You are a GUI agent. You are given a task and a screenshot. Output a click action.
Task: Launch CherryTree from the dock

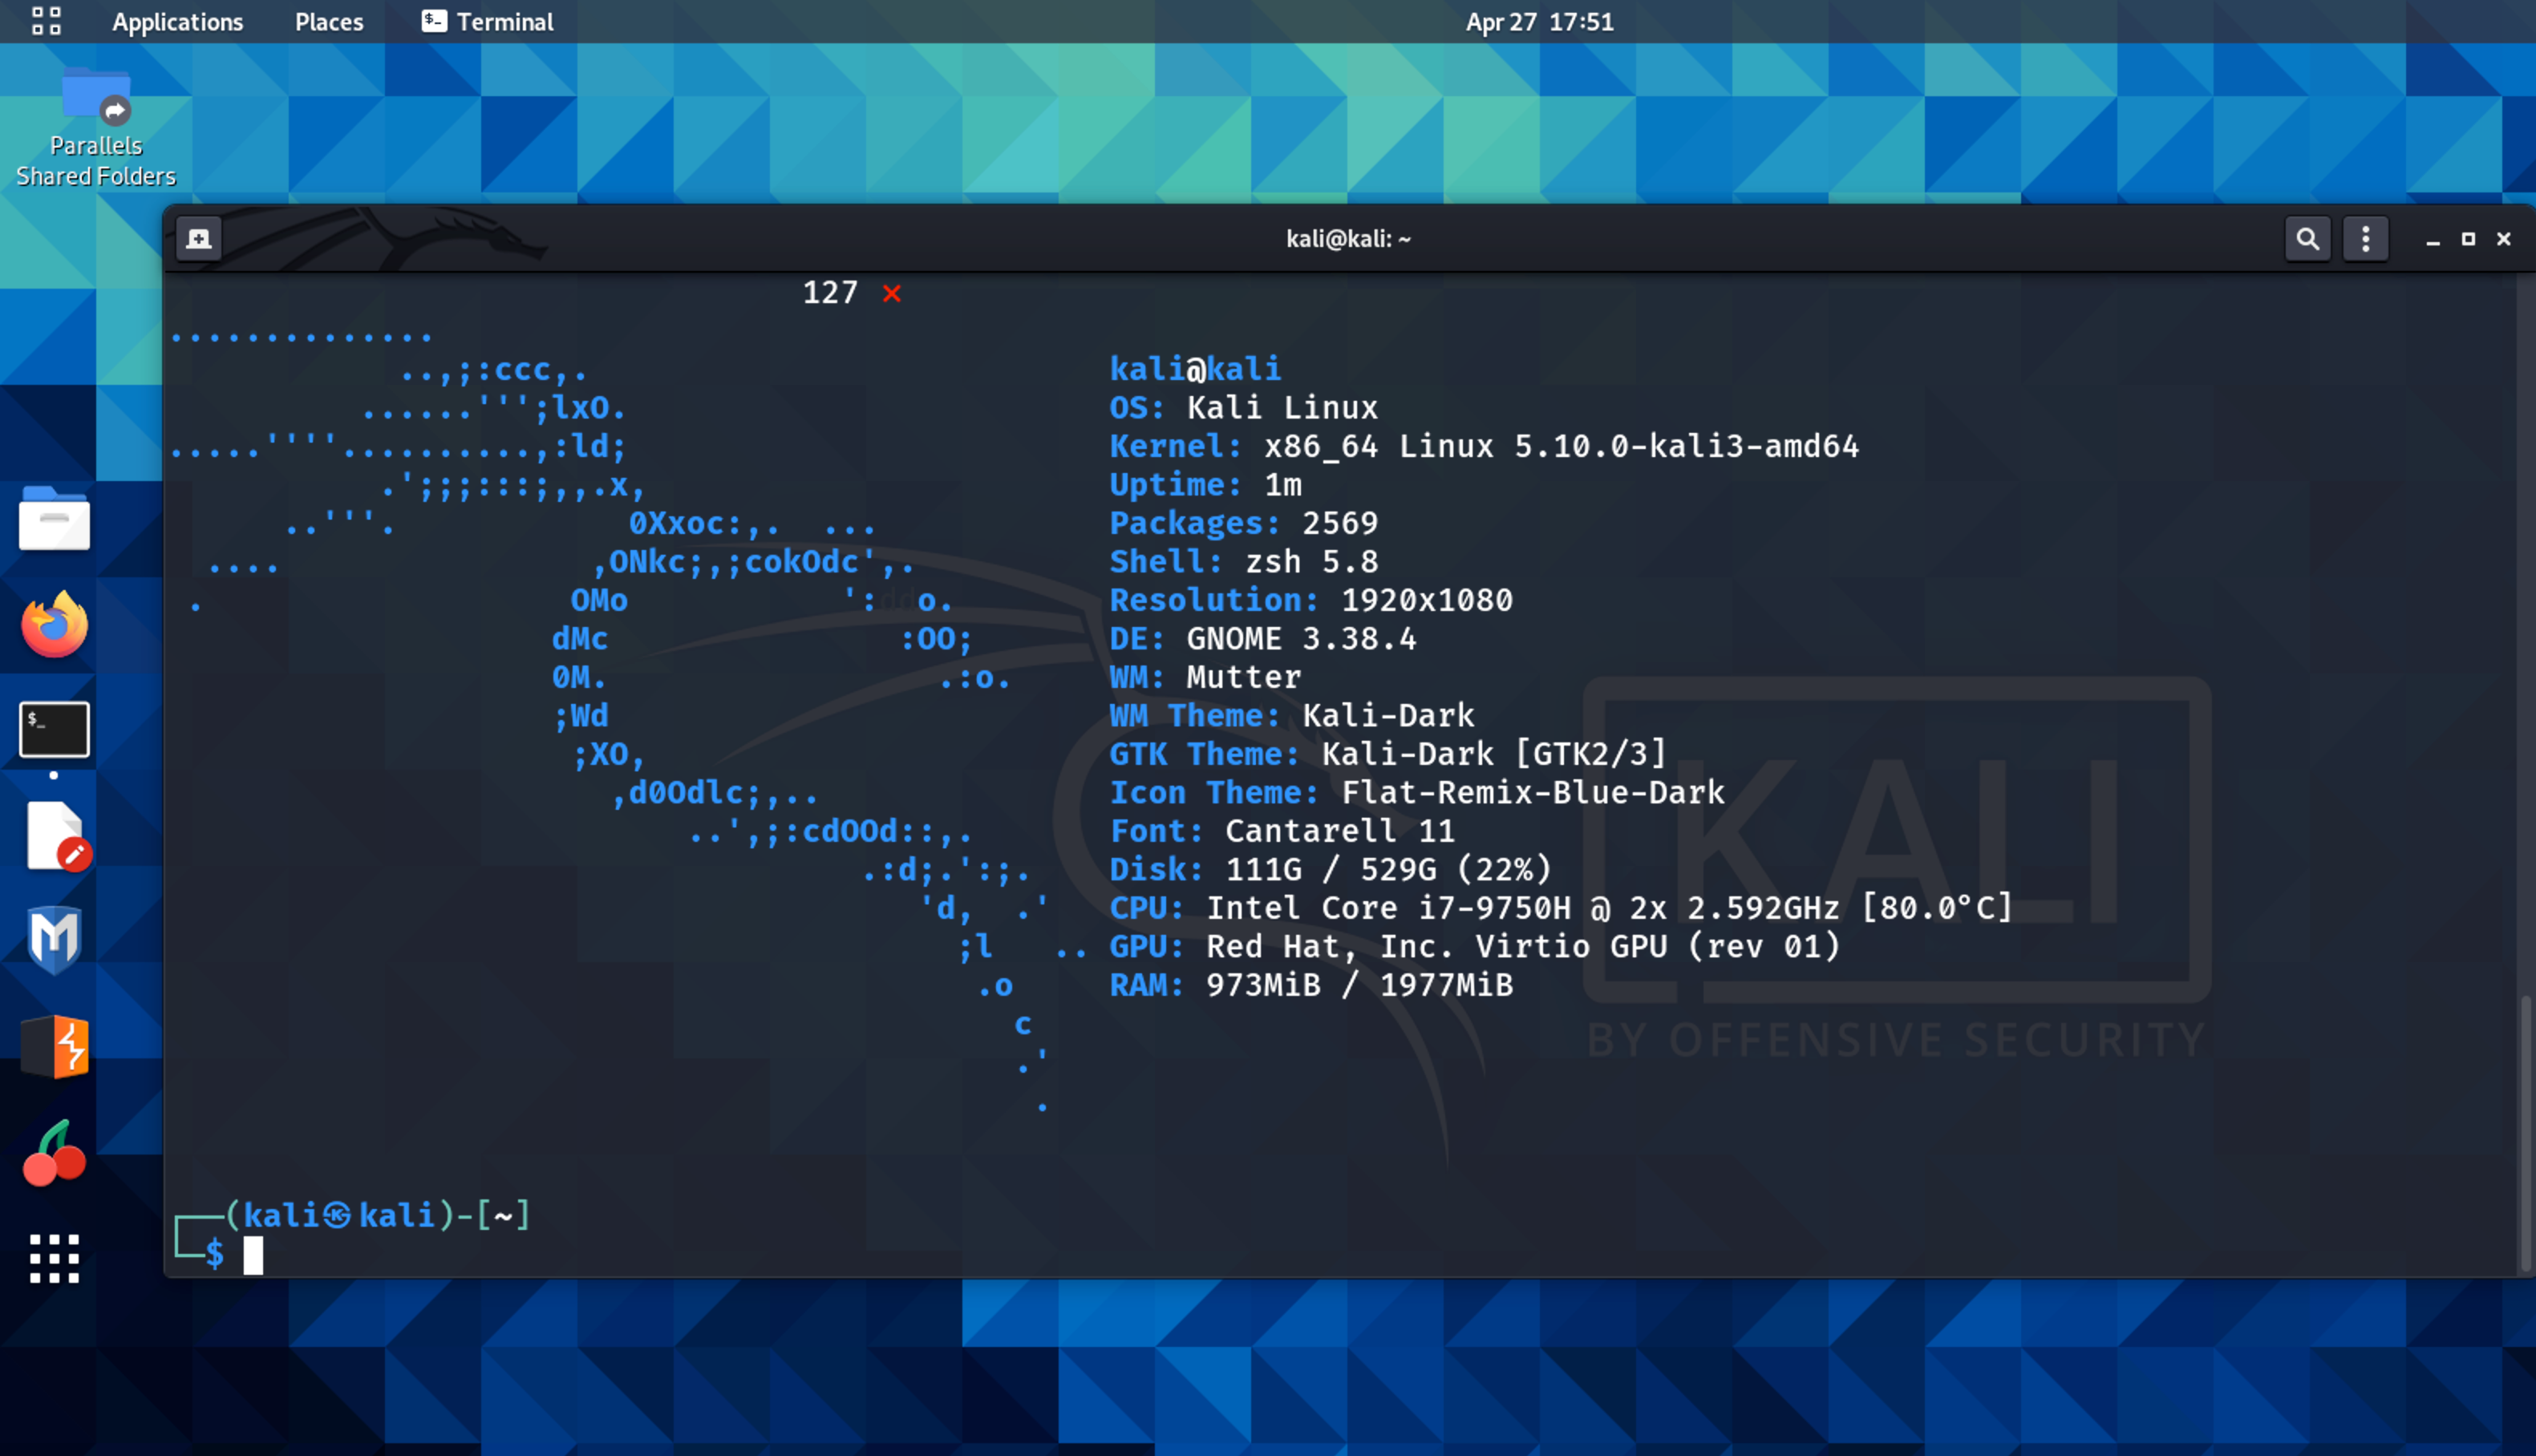(x=54, y=1153)
